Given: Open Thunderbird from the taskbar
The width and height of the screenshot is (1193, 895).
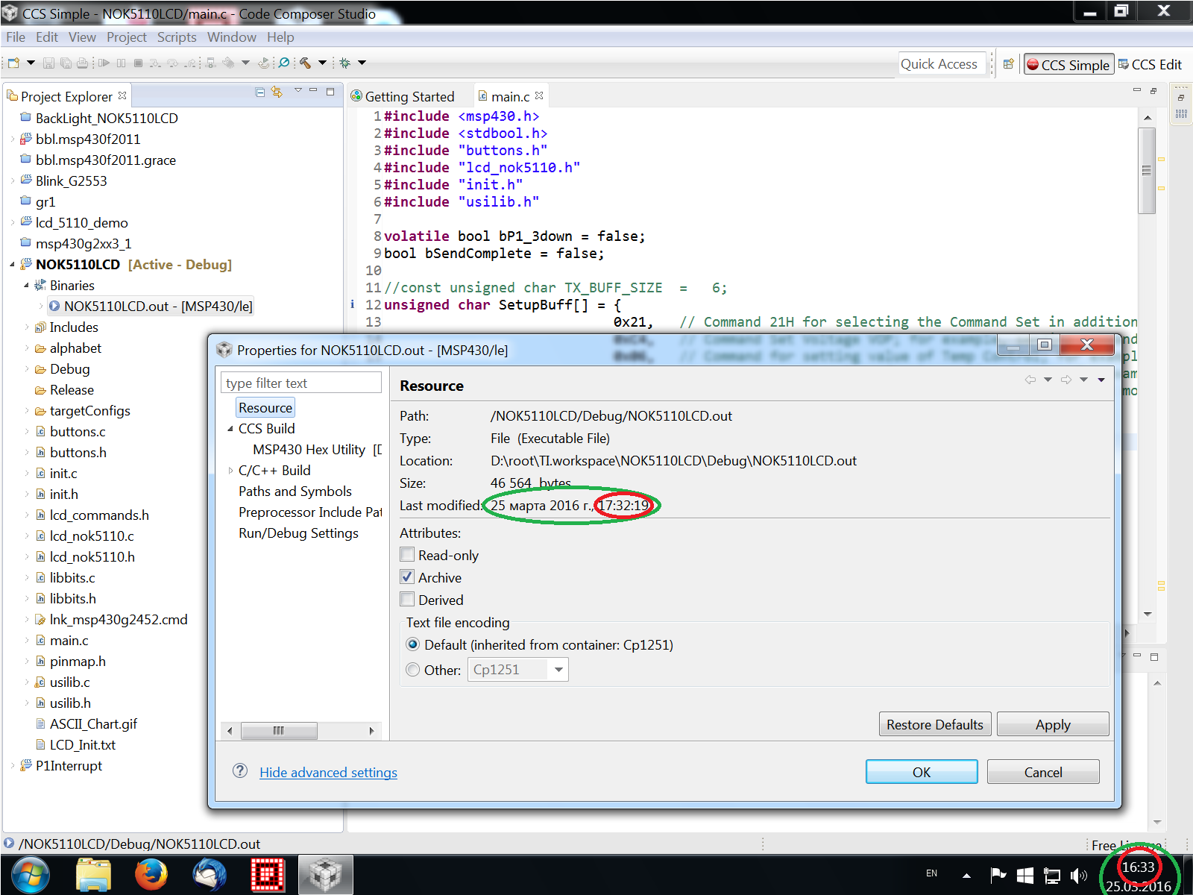Looking at the screenshot, I should point(210,874).
